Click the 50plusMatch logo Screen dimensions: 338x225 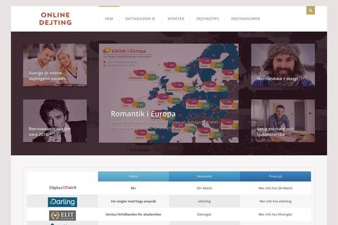coord(63,187)
